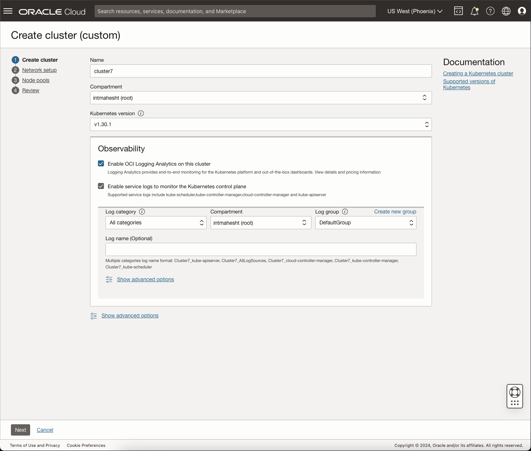
Task: Go to the Node pools step
Action: [36, 80]
